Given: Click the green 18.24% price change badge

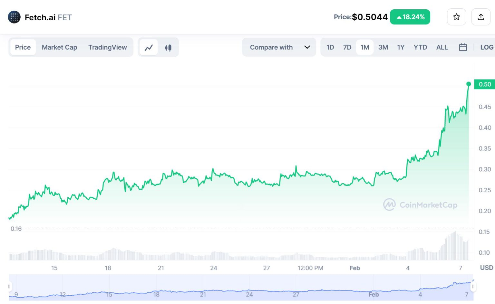Looking at the screenshot, I should 410,17.
